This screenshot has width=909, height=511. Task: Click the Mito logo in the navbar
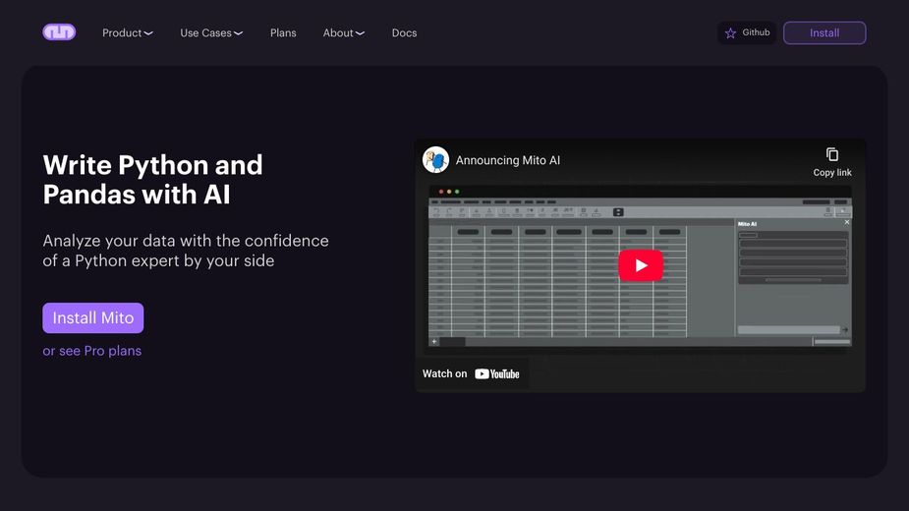click(59, 32)
